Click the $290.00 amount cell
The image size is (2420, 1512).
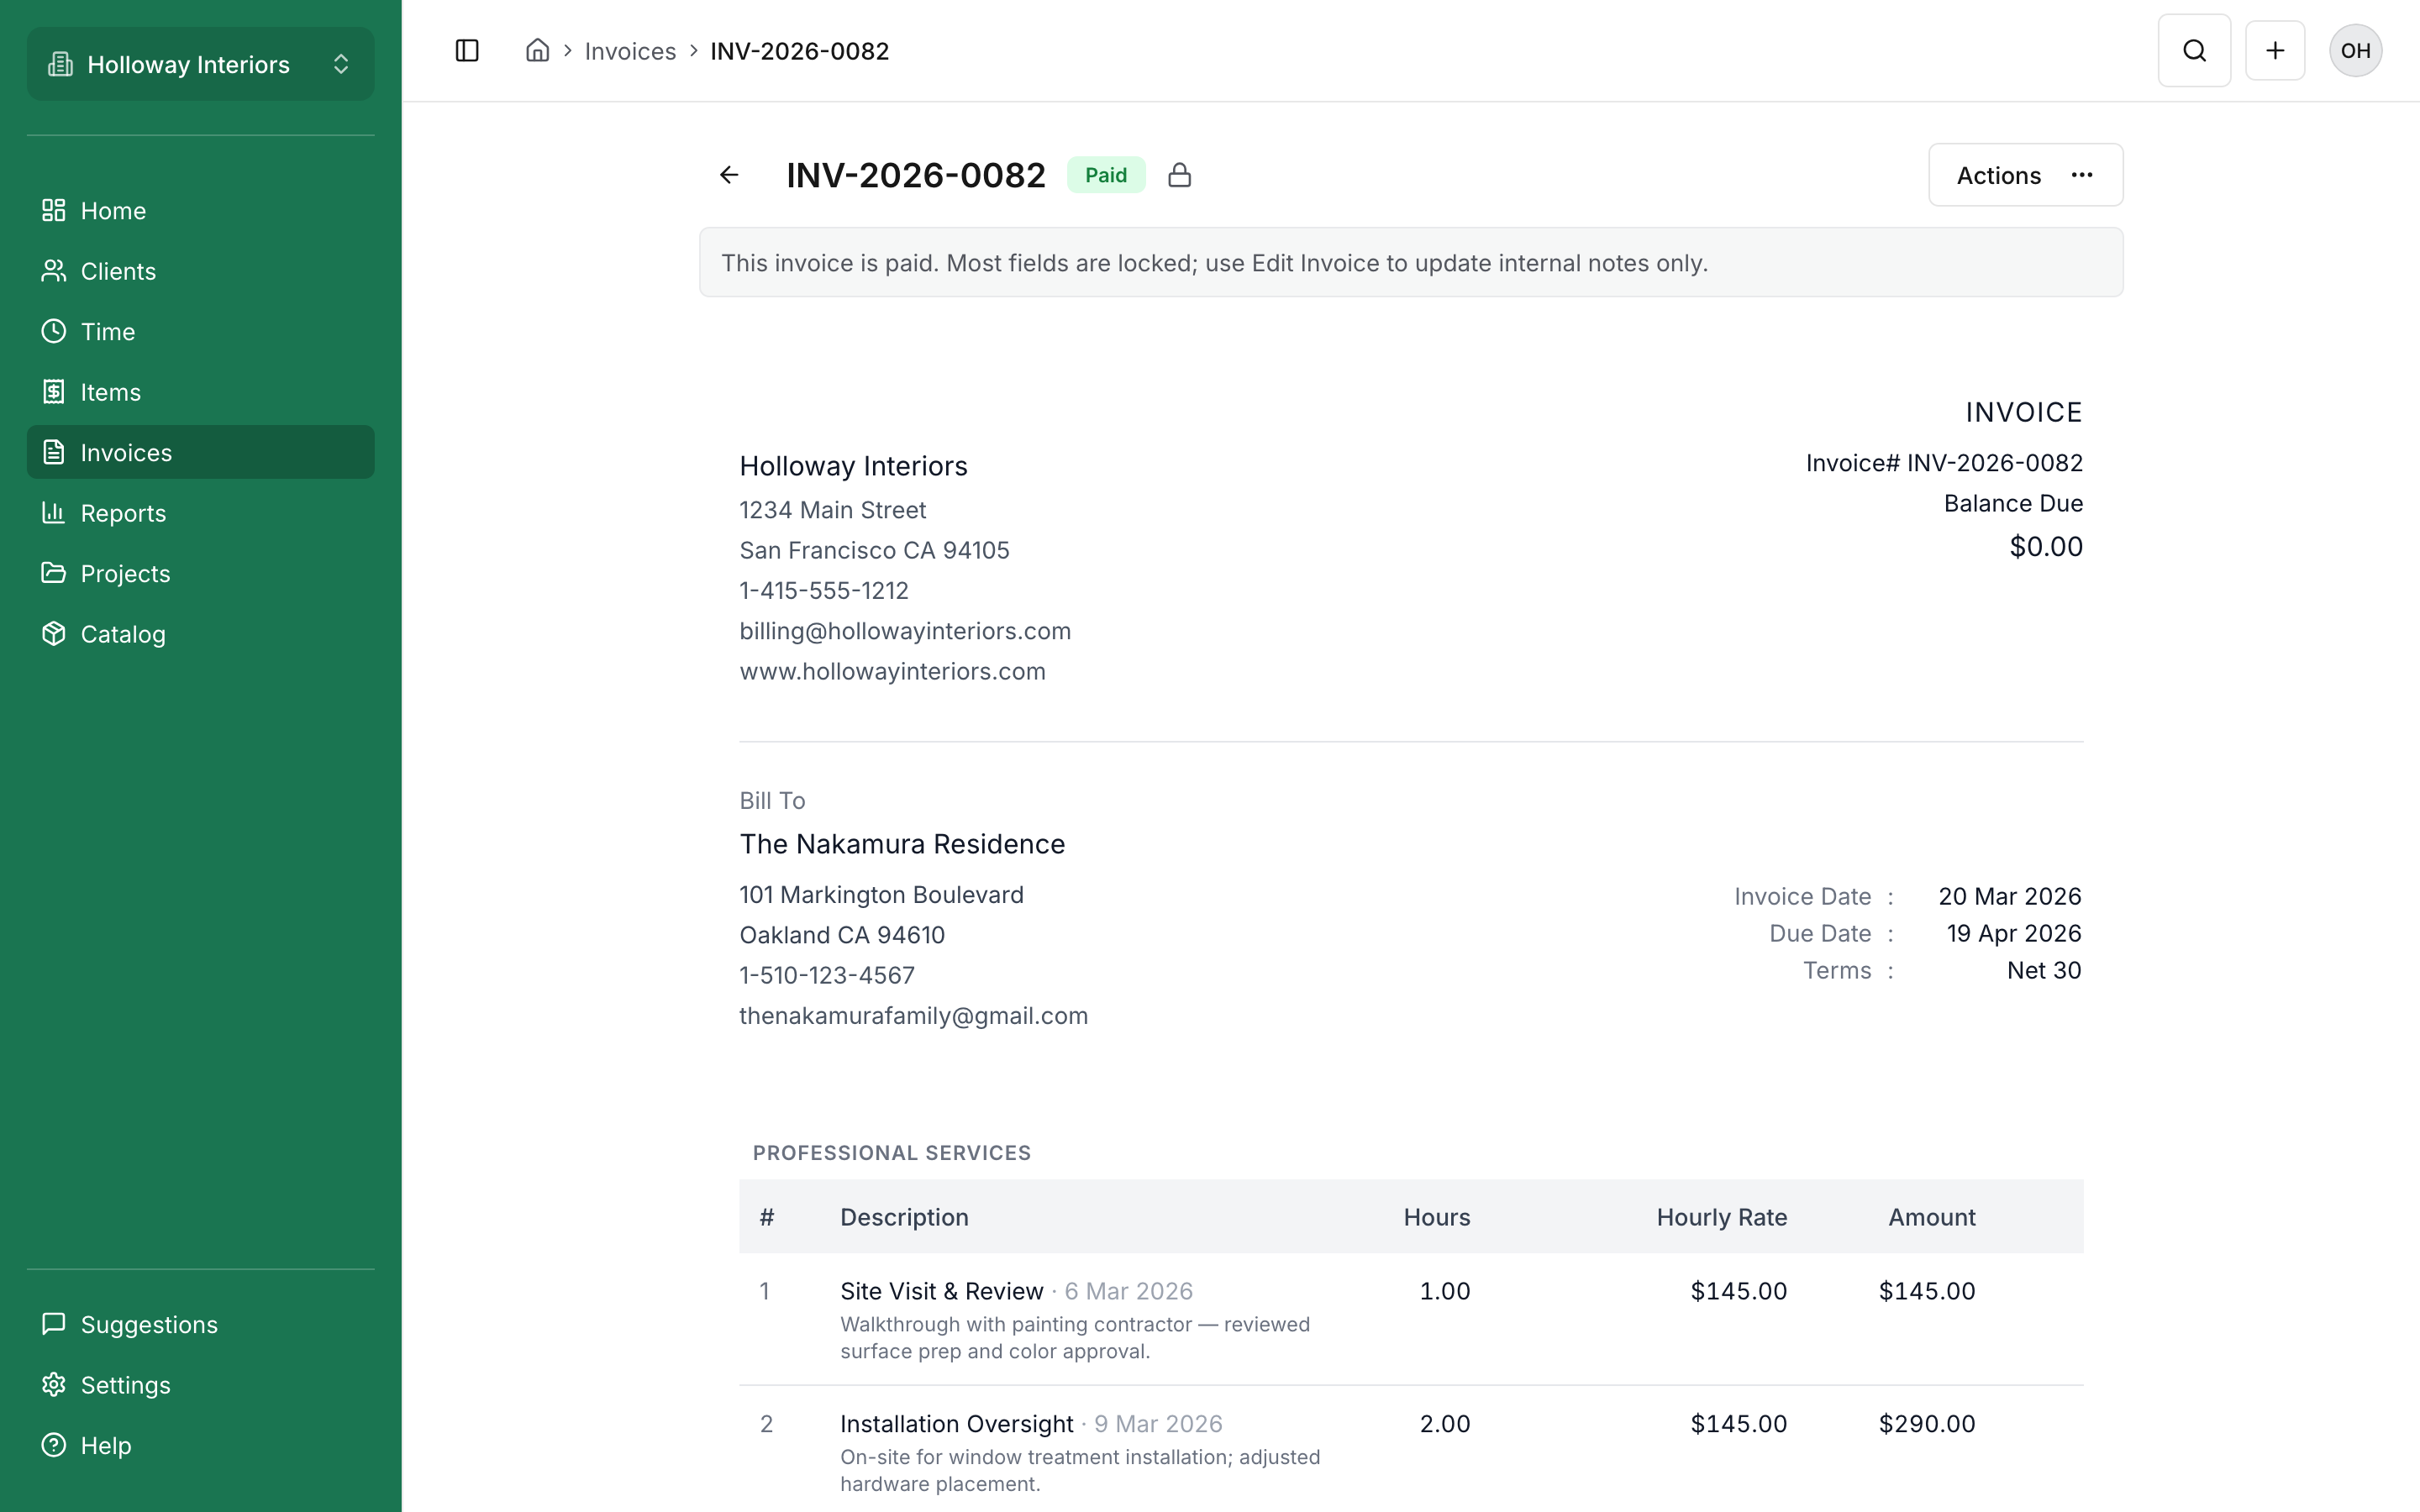(x=1927, y=1424)
